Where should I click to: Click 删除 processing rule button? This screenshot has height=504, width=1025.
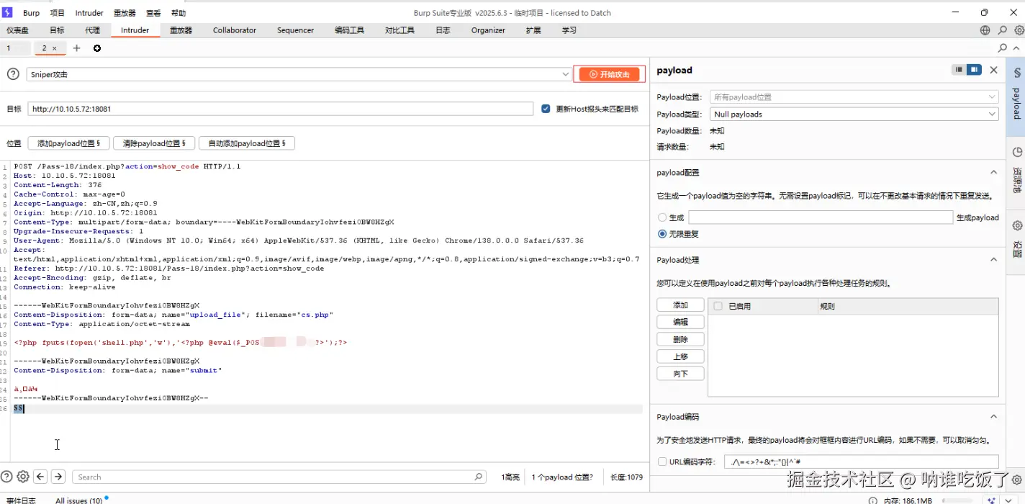(x=680, y=339)
